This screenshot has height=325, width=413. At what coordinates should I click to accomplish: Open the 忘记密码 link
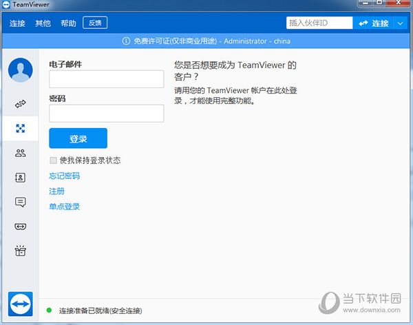[x=64, y=176]
